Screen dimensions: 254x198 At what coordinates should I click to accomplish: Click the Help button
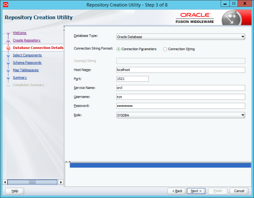15,191
